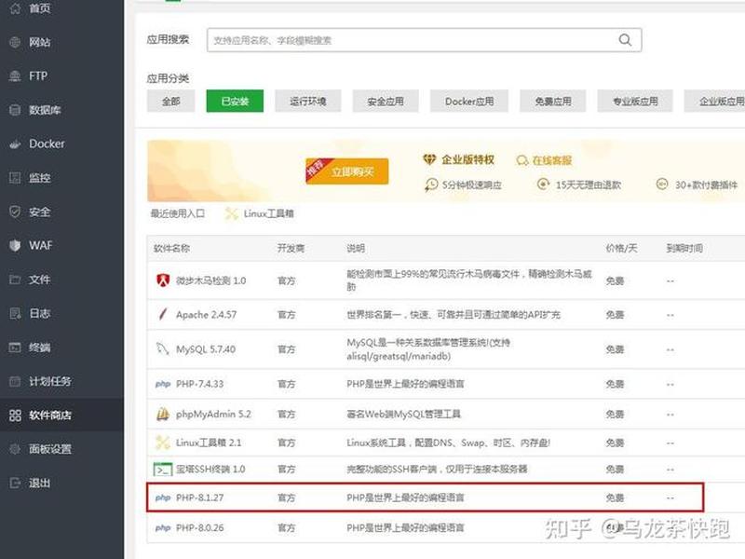Click the PHP-8.0.26 software name
Screen dimensions: 745x559
[x=199, y=528]
